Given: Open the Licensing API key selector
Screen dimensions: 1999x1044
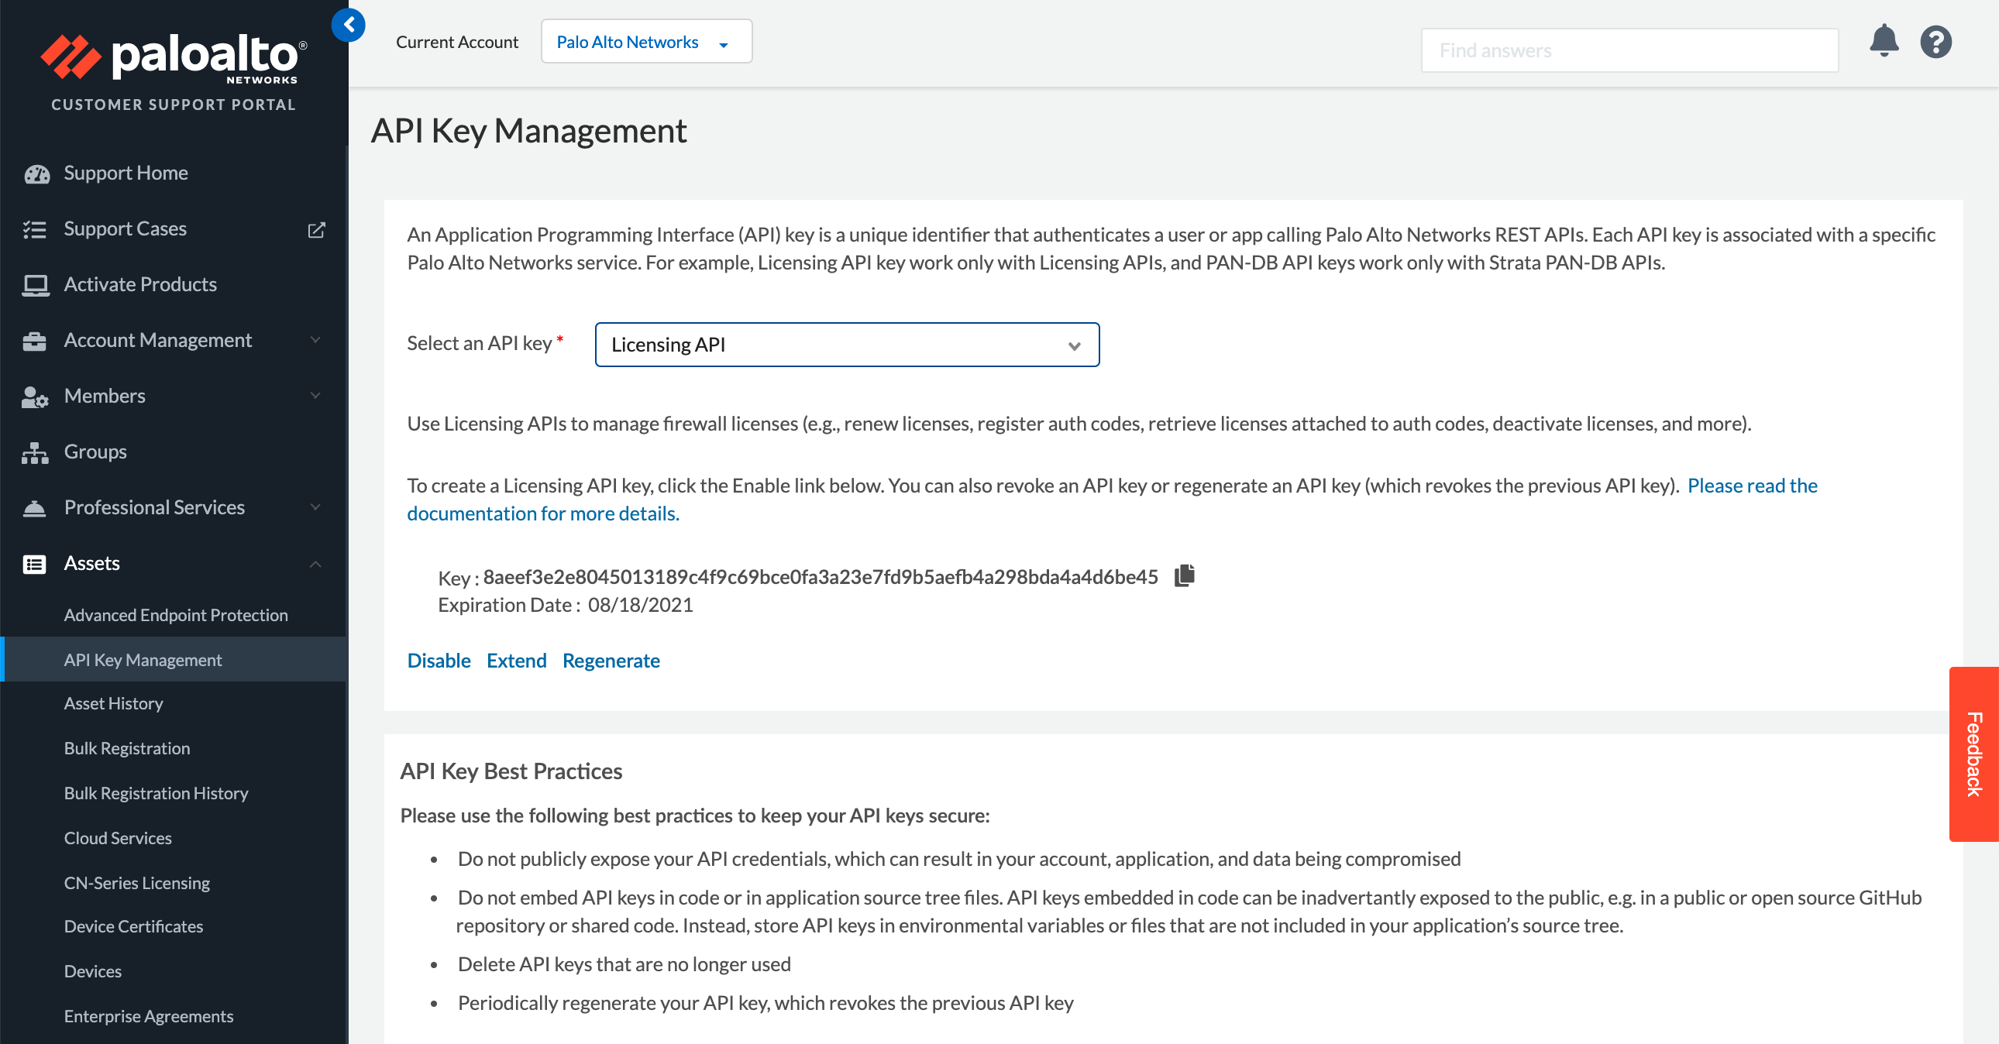Looking at the screenshot, I should (x=847, y=345).
